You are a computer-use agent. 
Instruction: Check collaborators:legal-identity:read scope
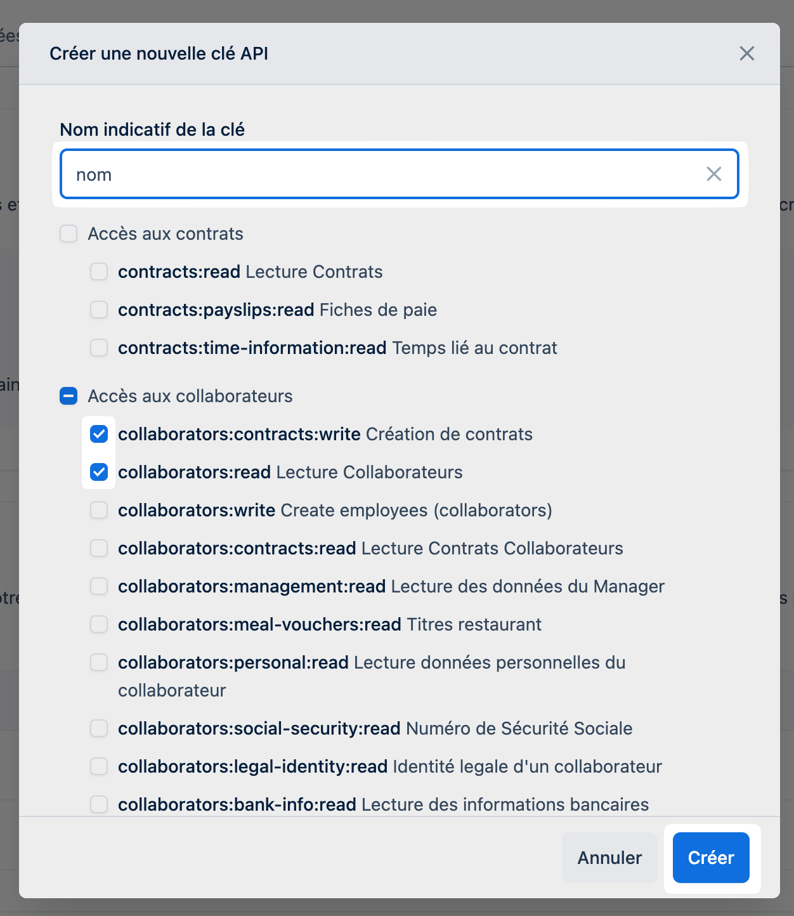(99, 766)
